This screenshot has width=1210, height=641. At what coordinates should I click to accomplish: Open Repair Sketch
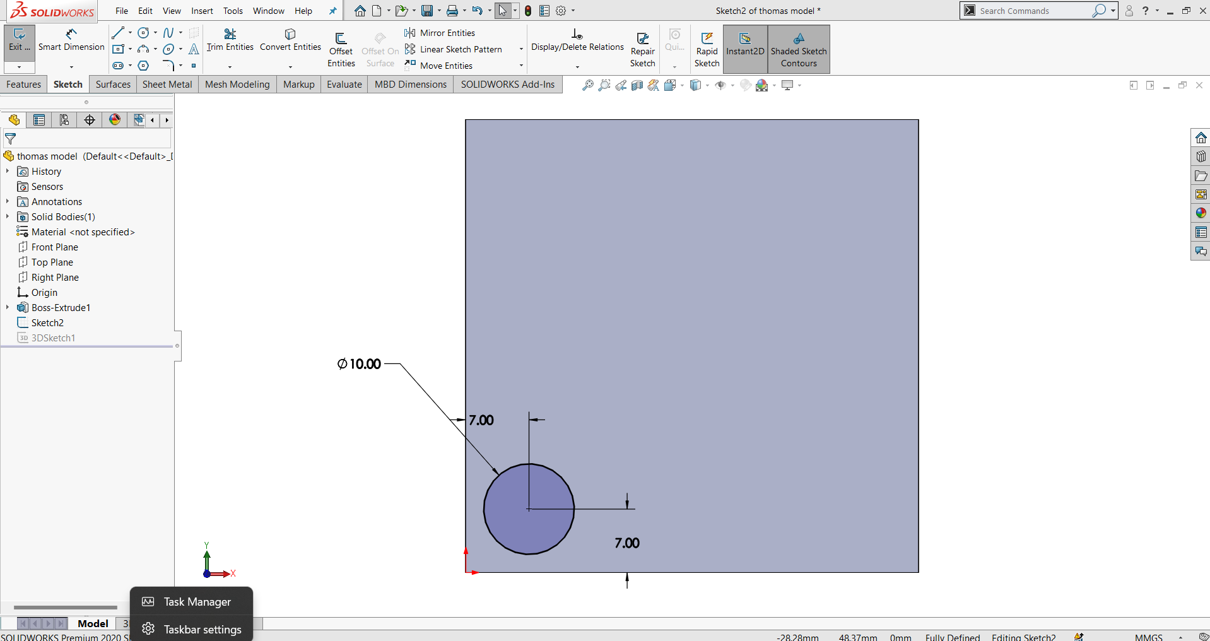click(643, 49)
